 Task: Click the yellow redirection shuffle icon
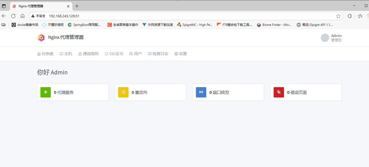click(x=123, y=92)
